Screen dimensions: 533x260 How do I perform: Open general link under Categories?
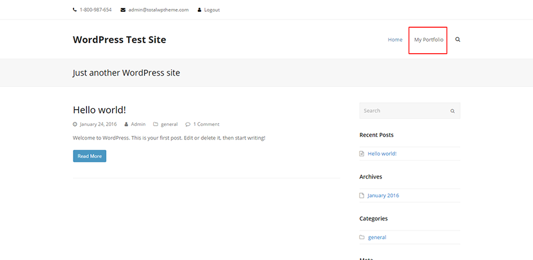click(x=377, y=238)
